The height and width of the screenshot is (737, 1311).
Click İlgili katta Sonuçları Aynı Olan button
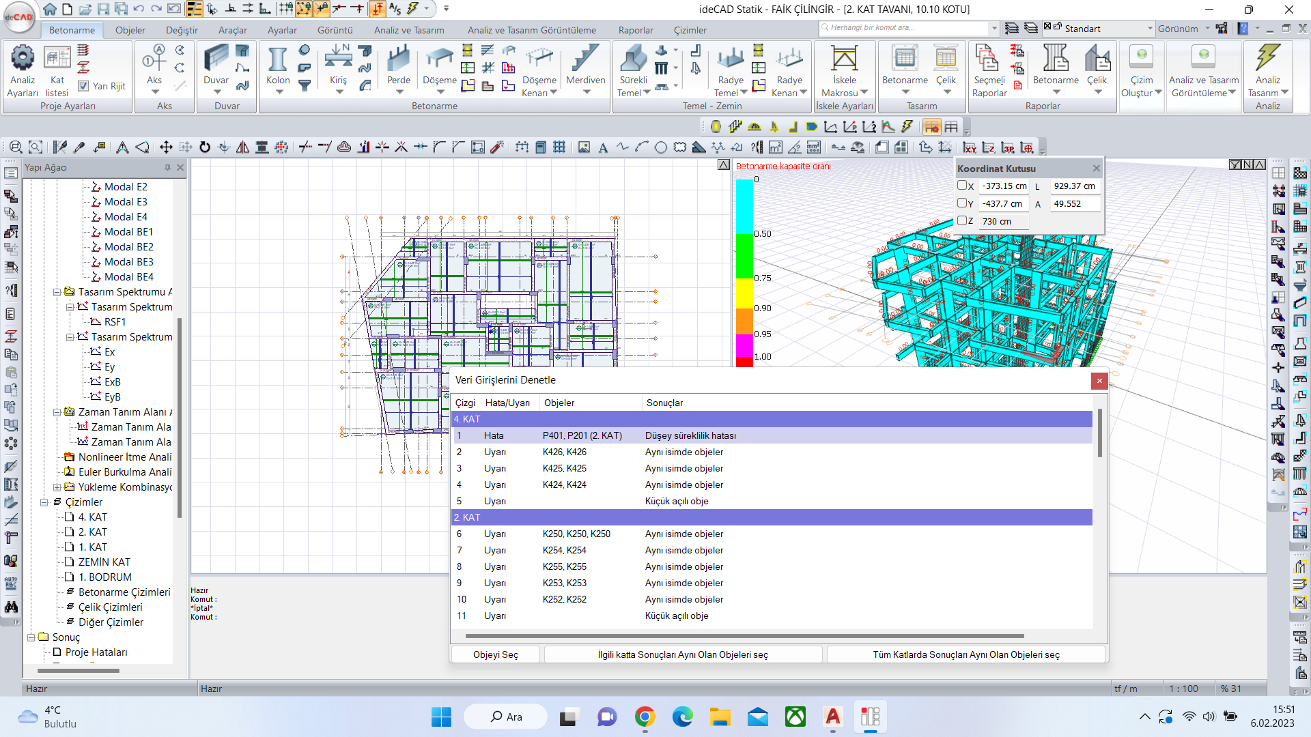click(683, 654)
